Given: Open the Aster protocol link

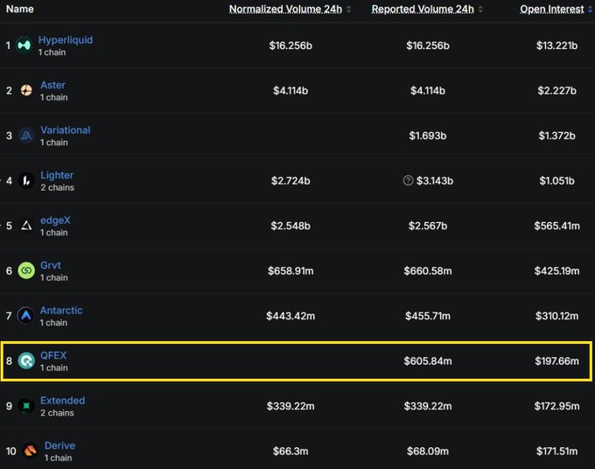Looking at the screenshot, I should (x=52, y=85).
